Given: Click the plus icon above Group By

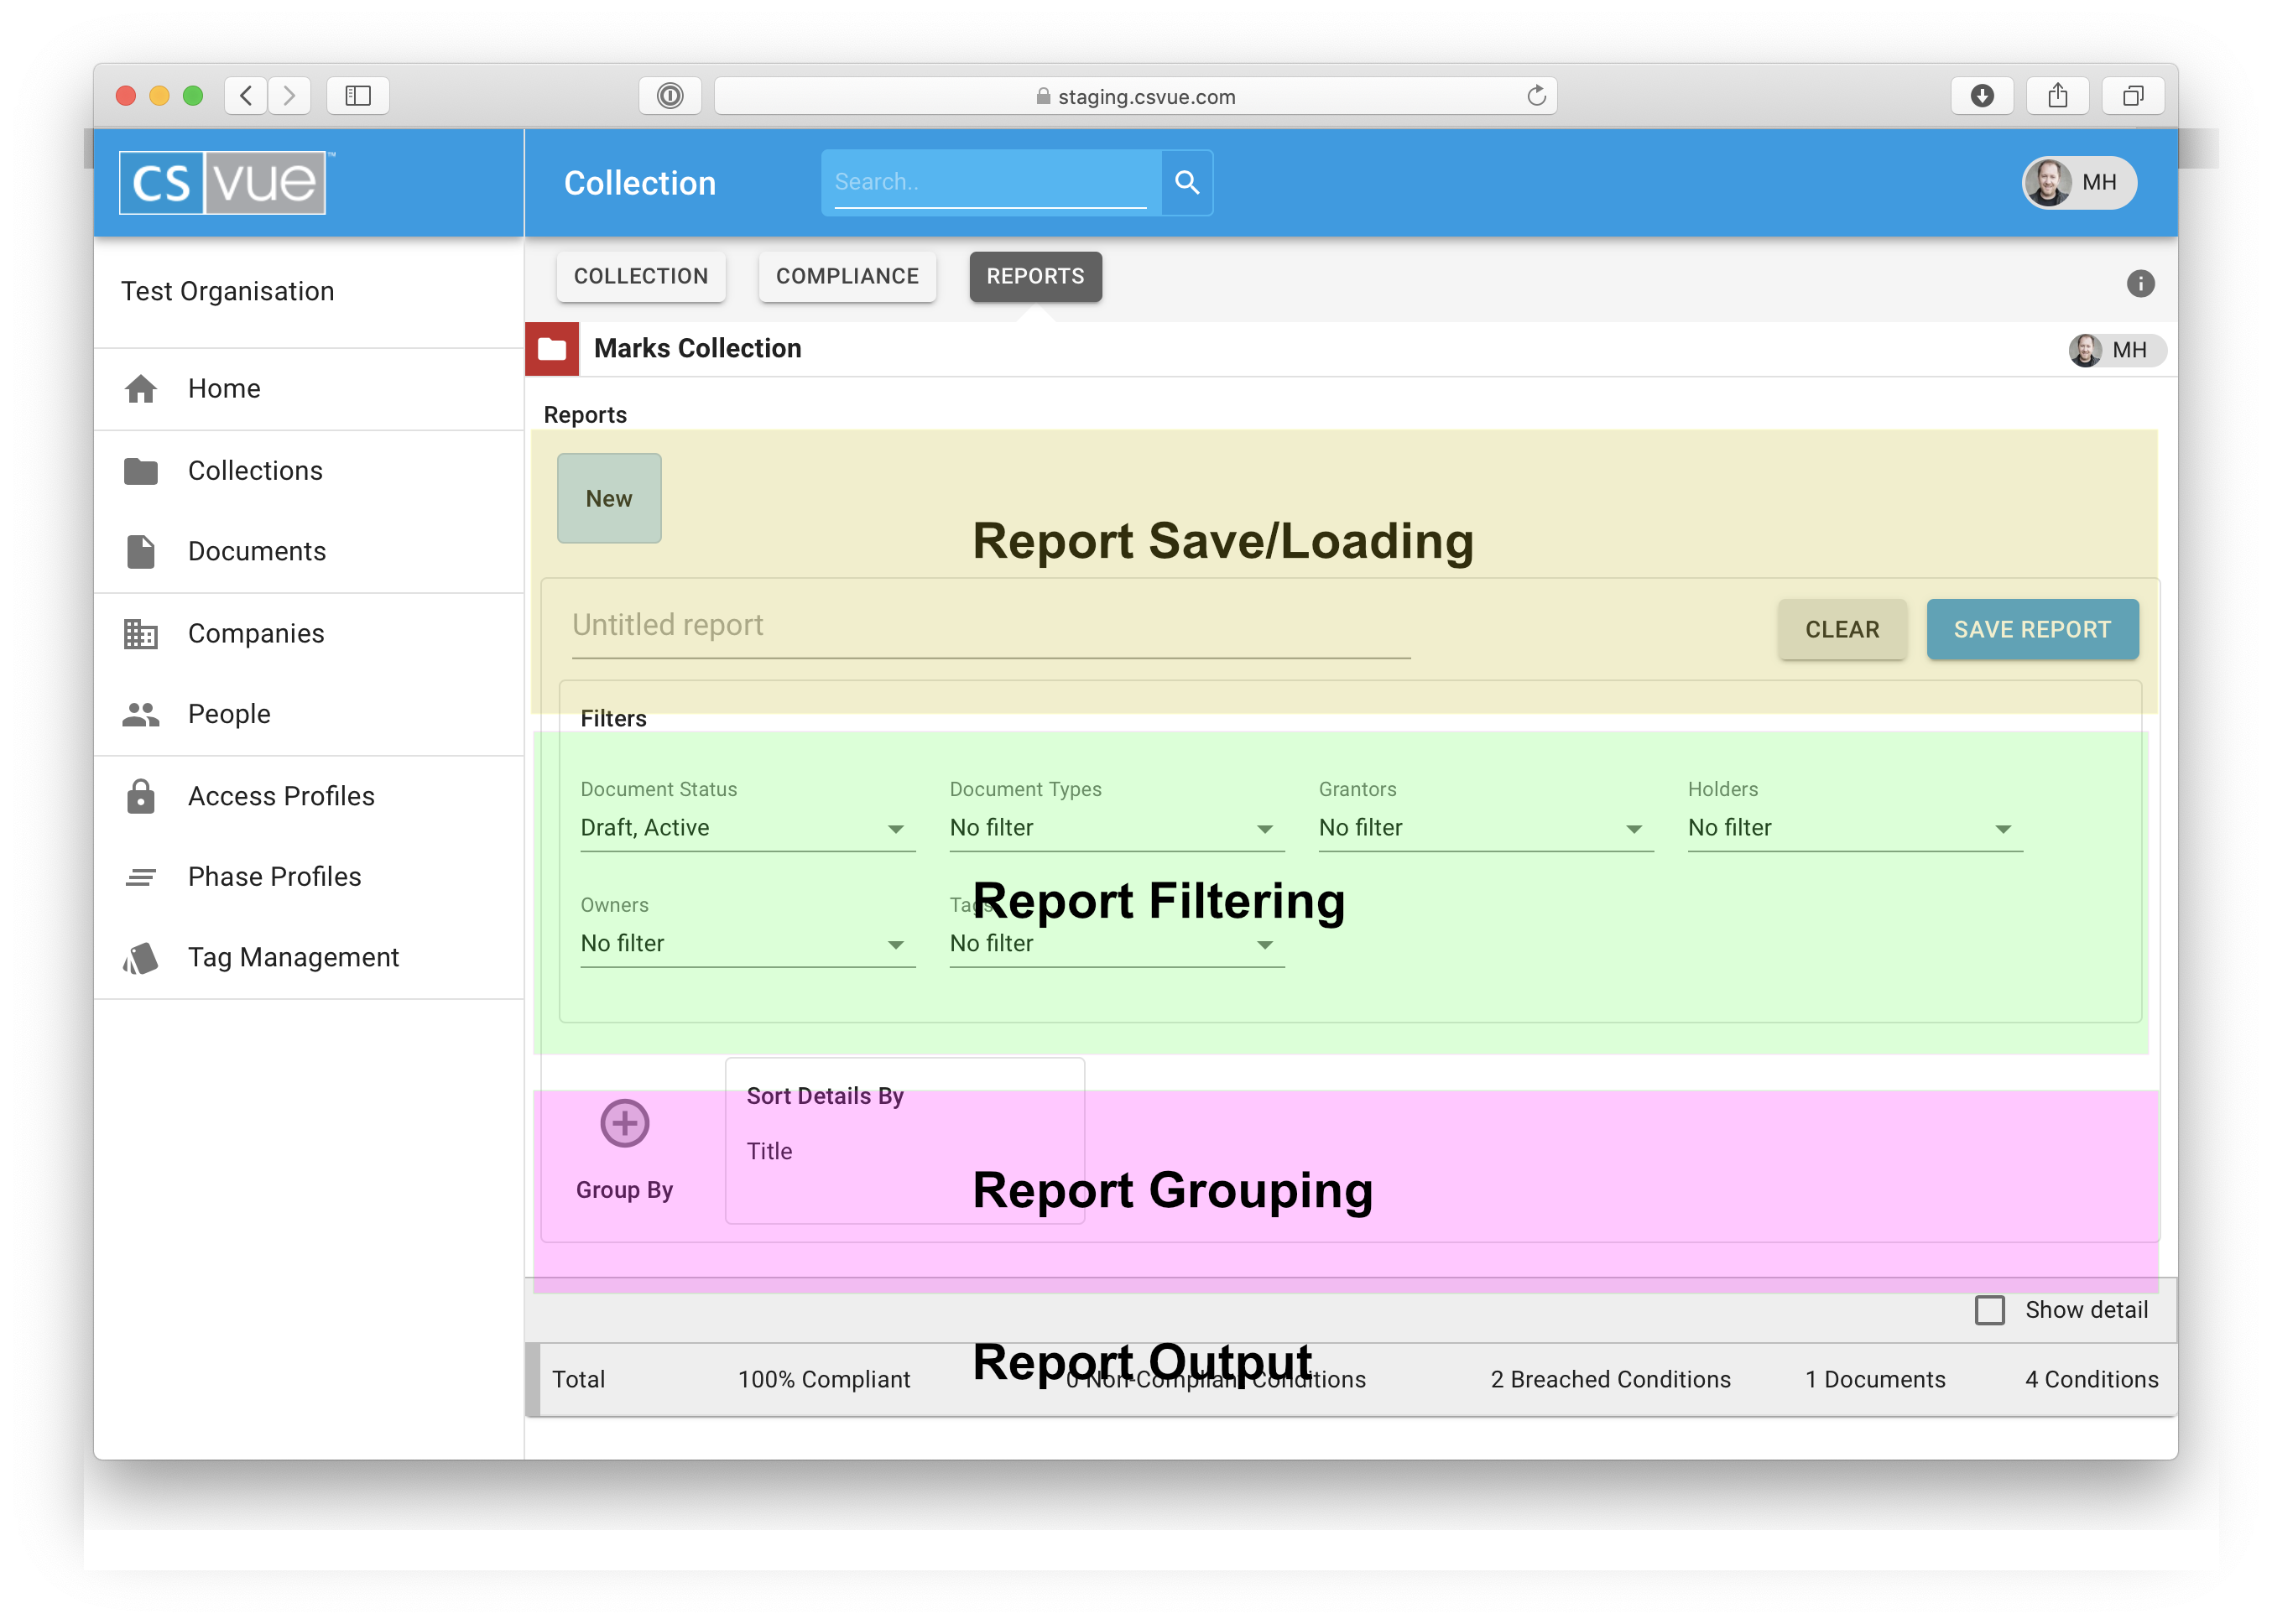Looking at the screenshot, I should pyautogui.click(x=624, y=1123).
